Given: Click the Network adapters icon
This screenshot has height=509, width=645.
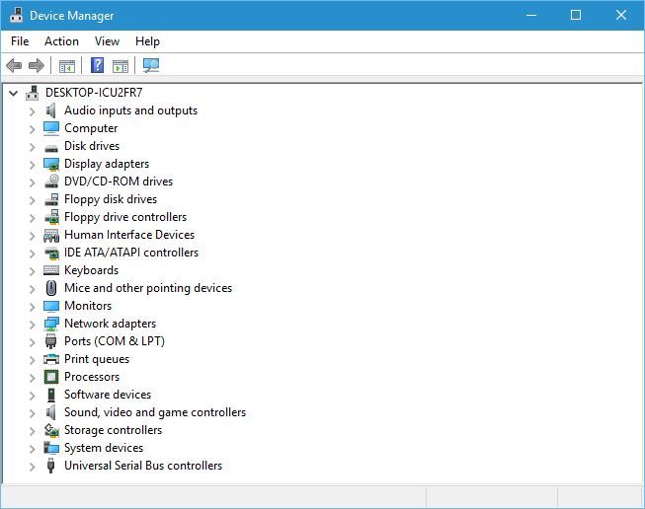Looking at the screenshot, I should pos(51,324).
